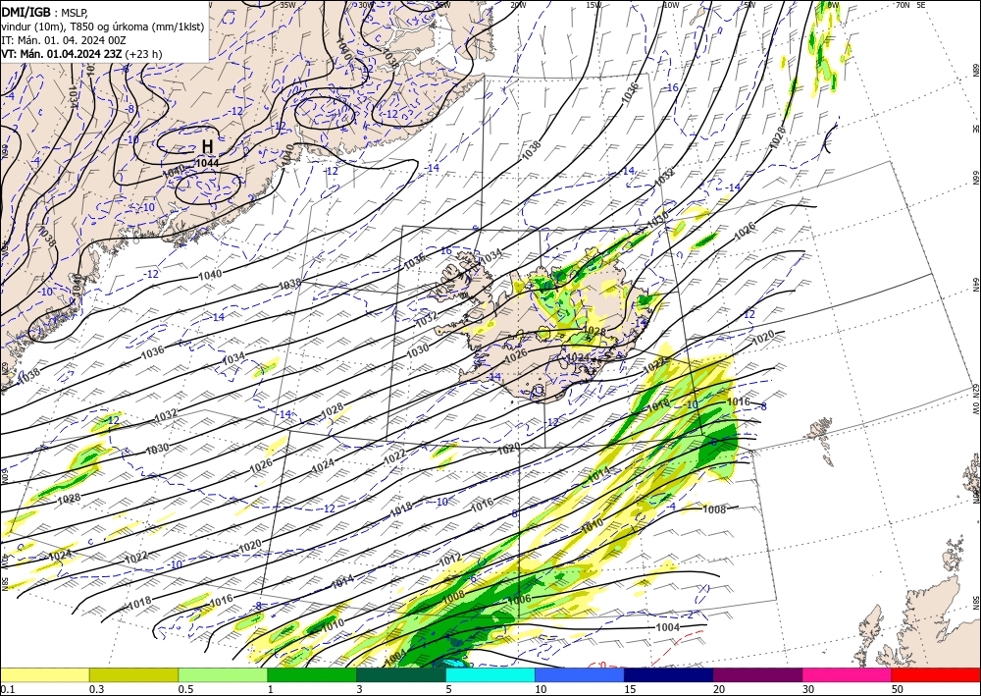
Task: Click the '70N' label at top right
Action: (902, 4)
